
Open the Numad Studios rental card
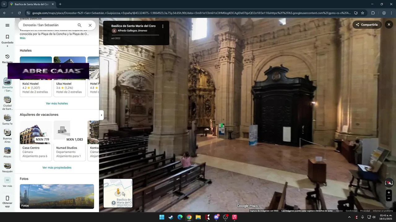tap(70, 141)
